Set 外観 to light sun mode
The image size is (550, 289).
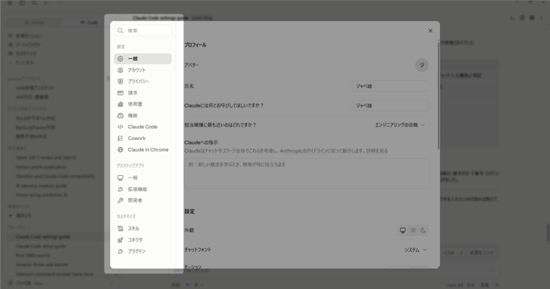point(413,230)
